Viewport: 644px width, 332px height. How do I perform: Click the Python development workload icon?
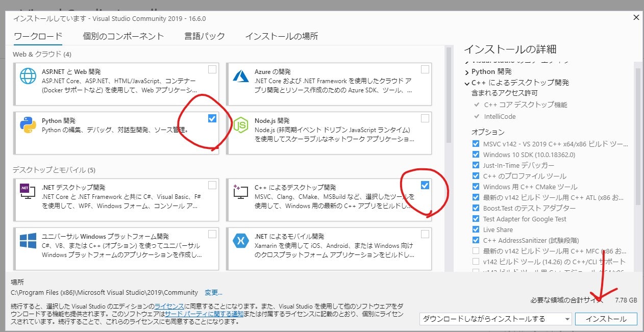click(x=28, y=125)
